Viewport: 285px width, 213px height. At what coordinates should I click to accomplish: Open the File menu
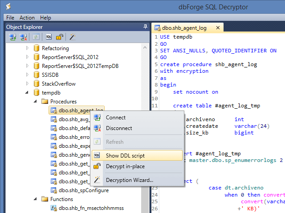(10, 18)
